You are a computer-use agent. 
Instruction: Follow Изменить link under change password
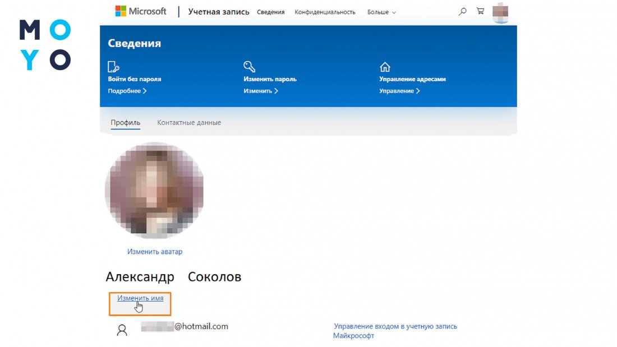261,91
